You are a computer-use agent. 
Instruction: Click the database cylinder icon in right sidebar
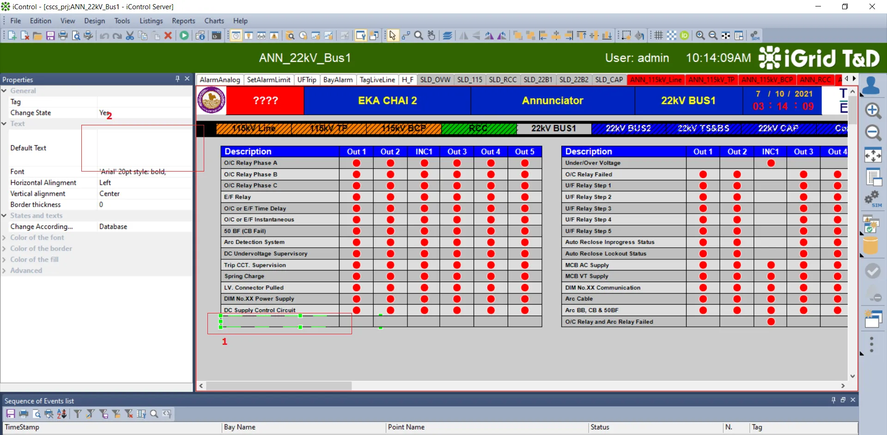coord(871,245)
